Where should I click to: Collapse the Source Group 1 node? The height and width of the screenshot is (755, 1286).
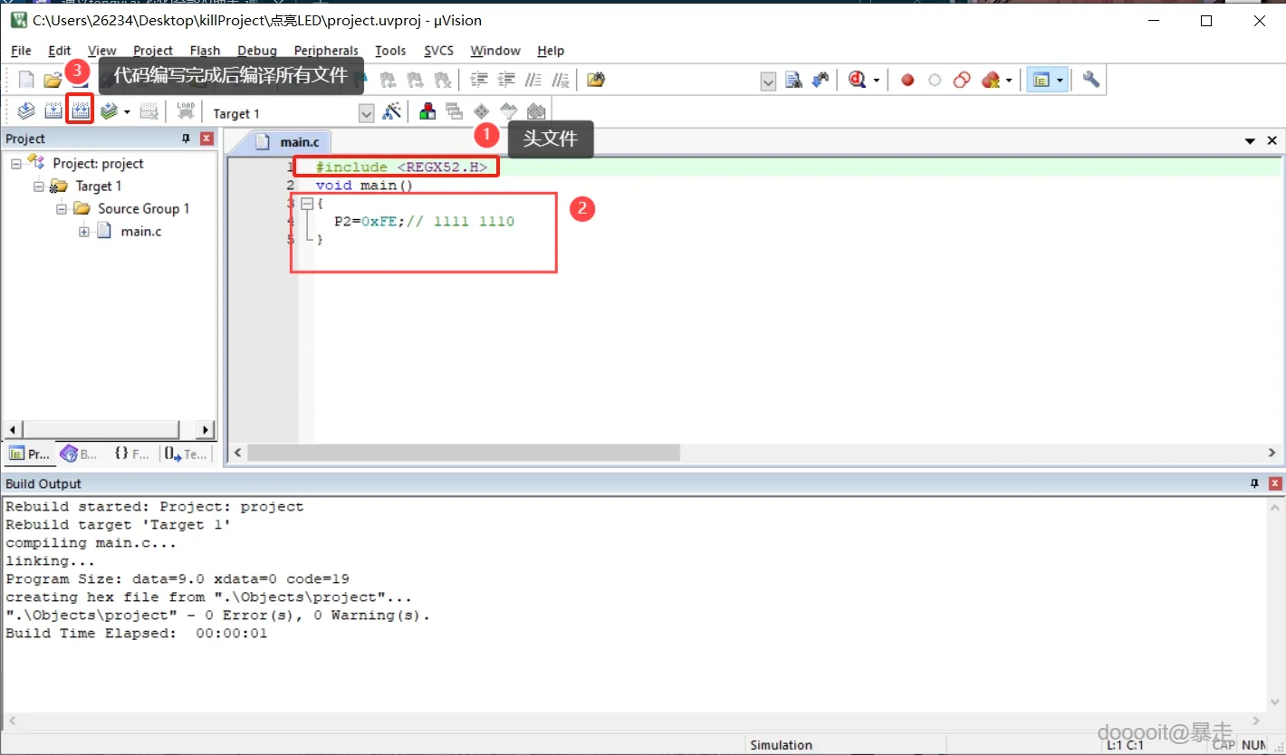[x=62, y=209]
